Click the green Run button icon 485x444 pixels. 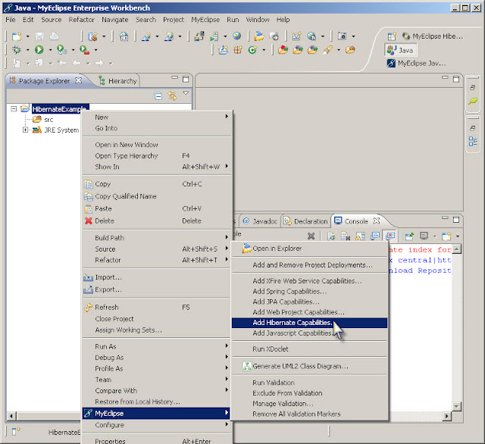tap(39, 50)
